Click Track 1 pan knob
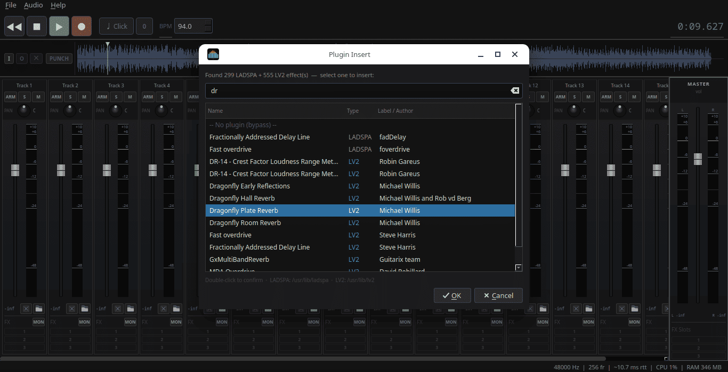The image size is (728, 372). 24,111
